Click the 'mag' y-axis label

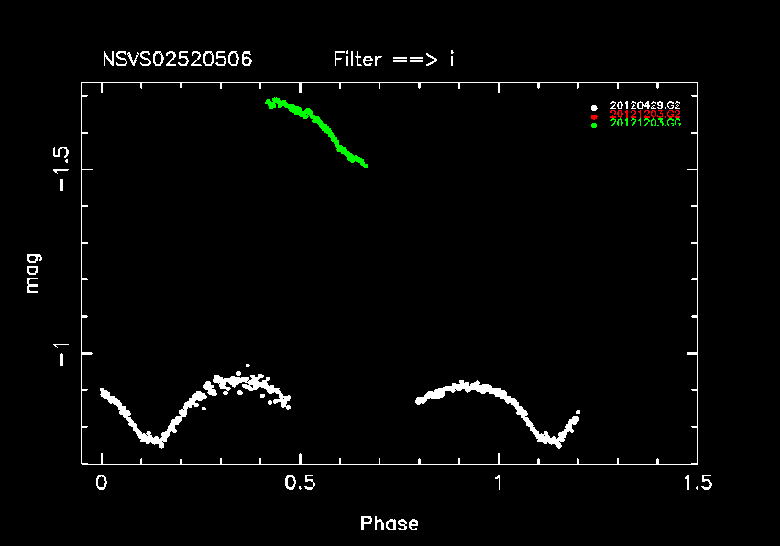coord(33,278)
